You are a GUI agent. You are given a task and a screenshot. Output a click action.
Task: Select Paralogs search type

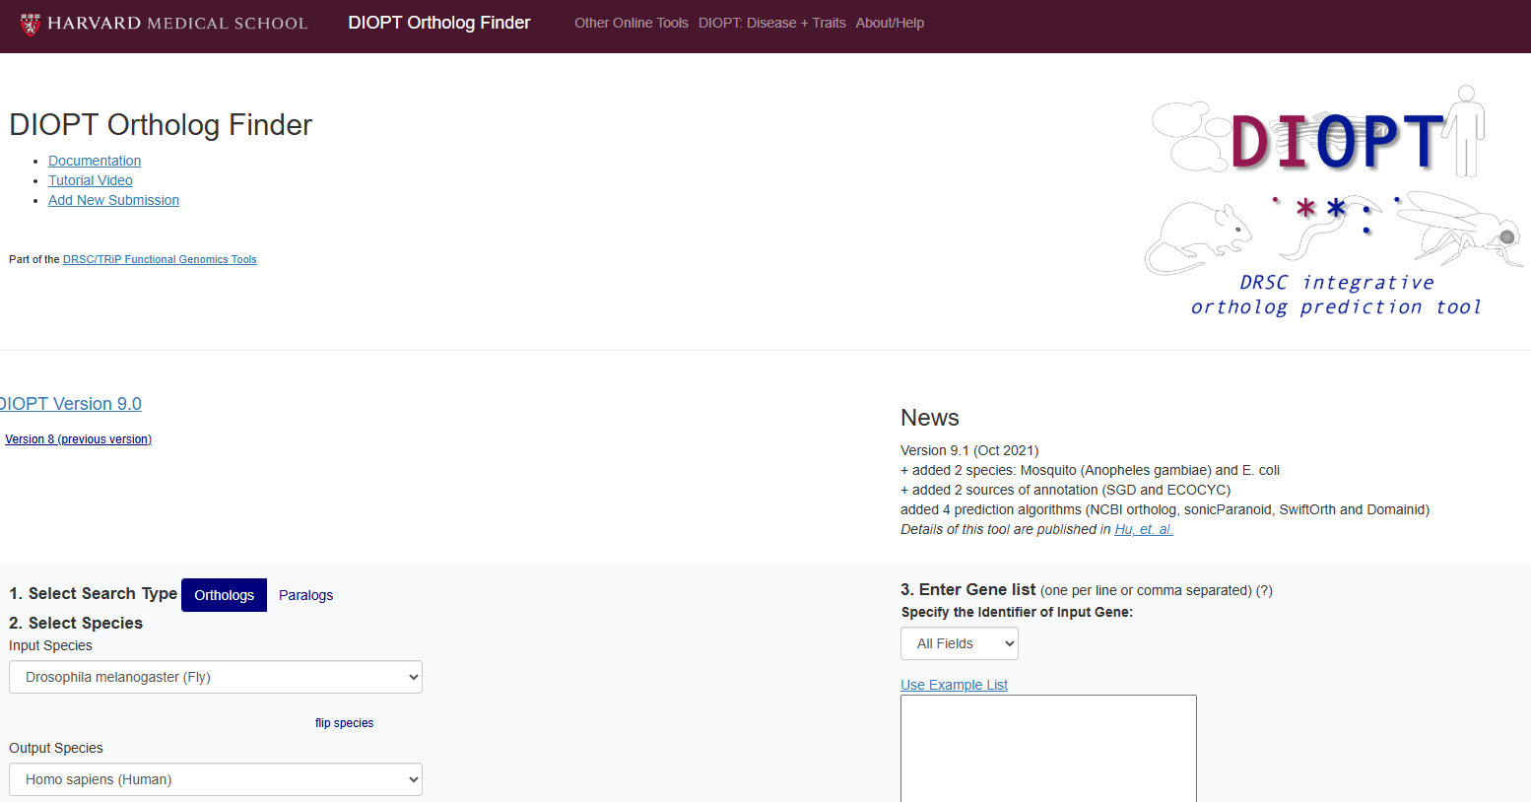click(x=305, y=595)
